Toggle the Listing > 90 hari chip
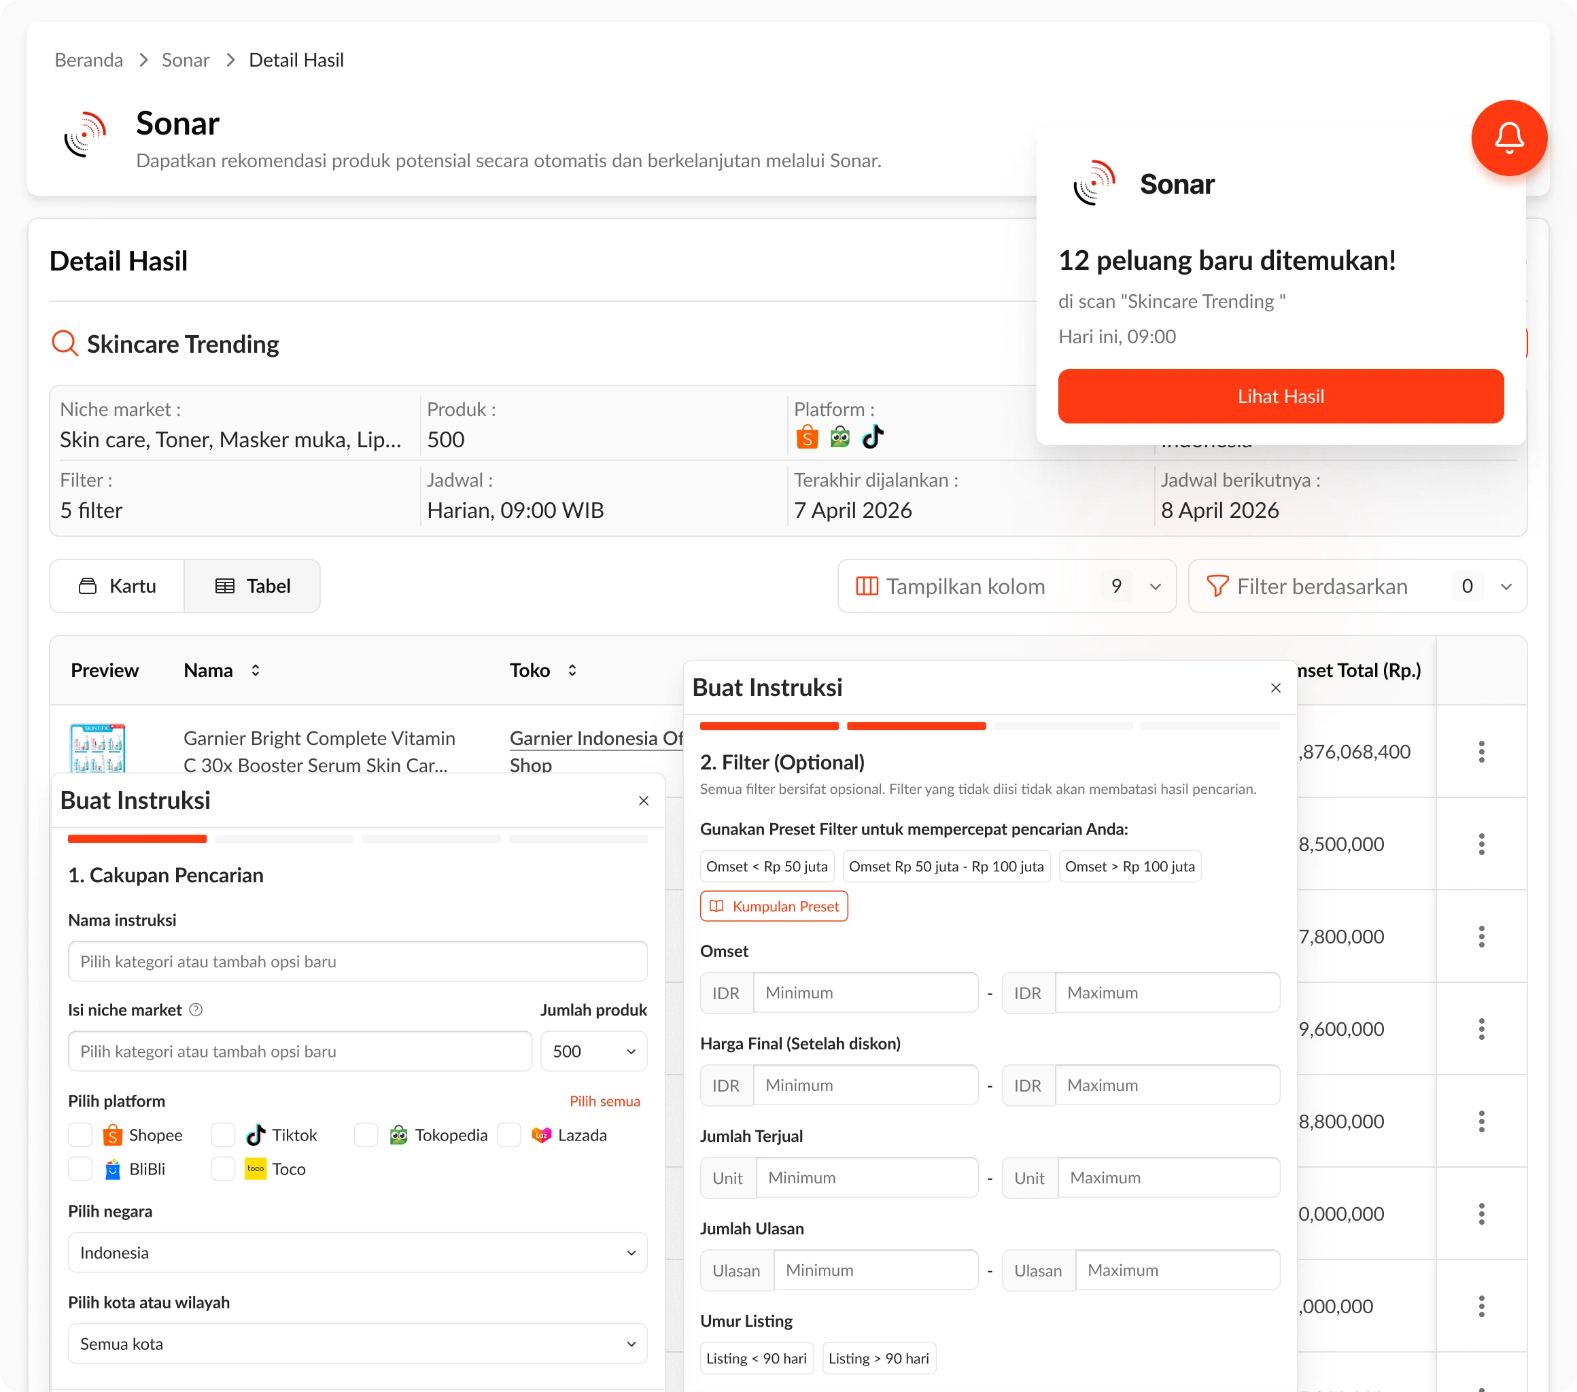Viewport: 1577px width, 1392px height. click(x=879, y=1359)
